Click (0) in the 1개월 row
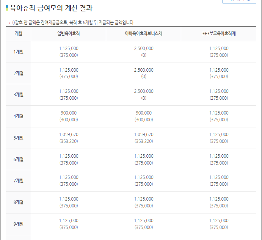262x240 pixels. (x=144, y=55)
